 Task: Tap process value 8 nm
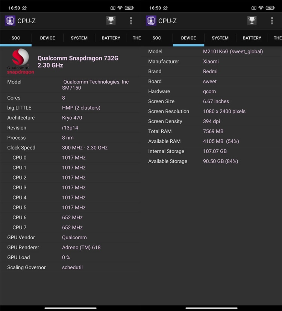[x=68, y=137]
